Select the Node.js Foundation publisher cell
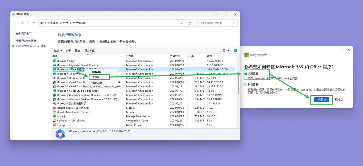Image resolution: width=363 pixels, height=166 pixels. [x=138, y=116]
